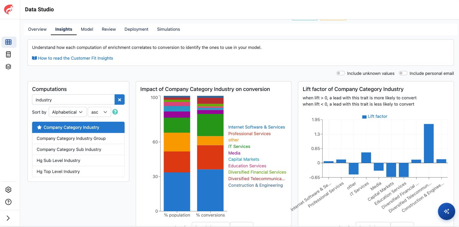Screen dimensions: 459x227
Task: Click the book icon beside the insights guide link
Action: tap(34, 58)
